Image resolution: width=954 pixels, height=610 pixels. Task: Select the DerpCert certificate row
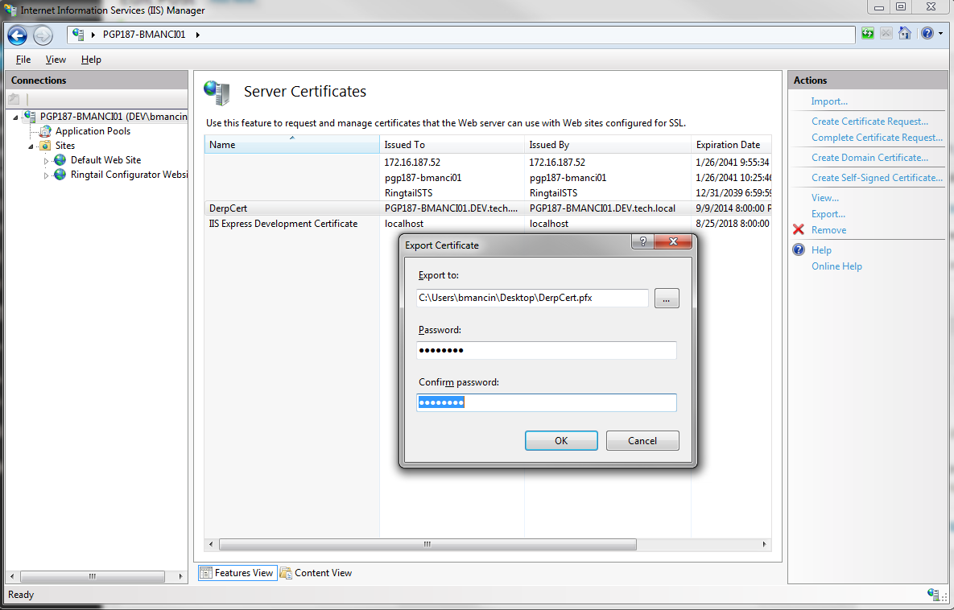pos(488,208)
